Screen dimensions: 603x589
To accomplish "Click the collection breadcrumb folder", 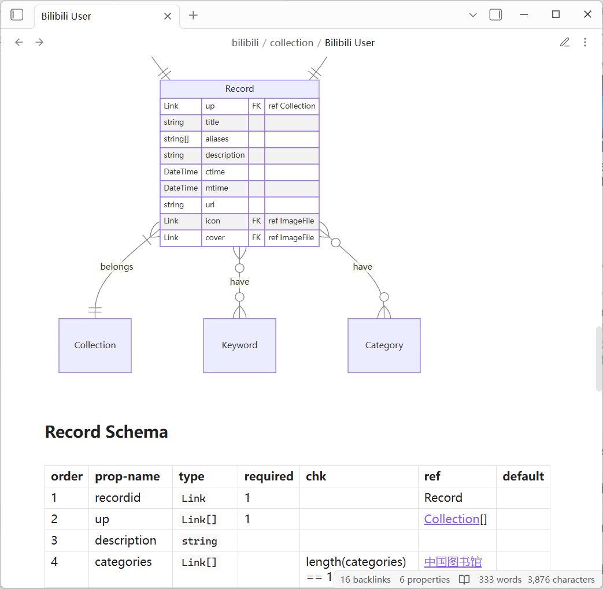I will (291, 43).
